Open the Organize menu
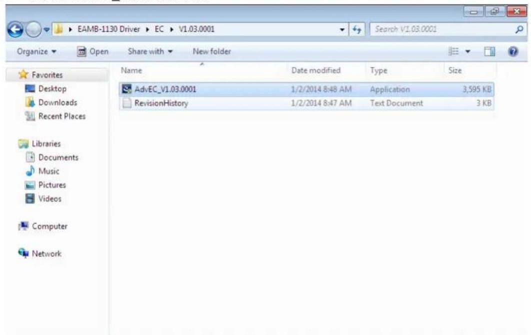 coord(36,51)
